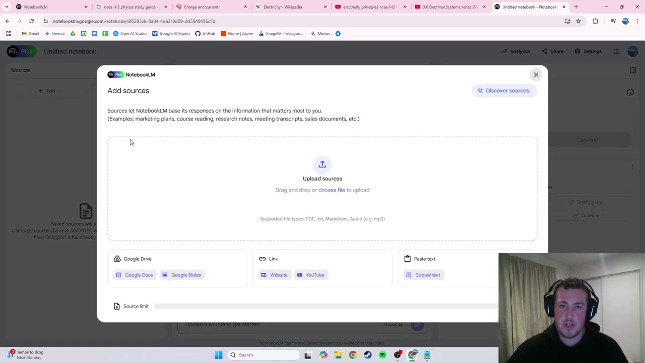This screenshot has height=363, width=645.
Task: Open the Google apps grid icon
Action: (x=617, y=51)
